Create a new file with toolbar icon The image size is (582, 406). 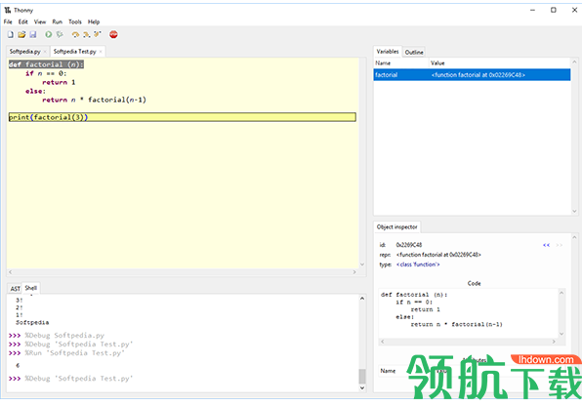(x=11, y=34)
